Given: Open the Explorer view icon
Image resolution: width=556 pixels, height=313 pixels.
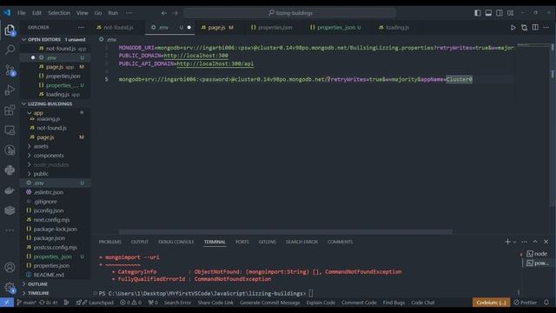Looking at the screenshot, I should click(x=10, y=30).
